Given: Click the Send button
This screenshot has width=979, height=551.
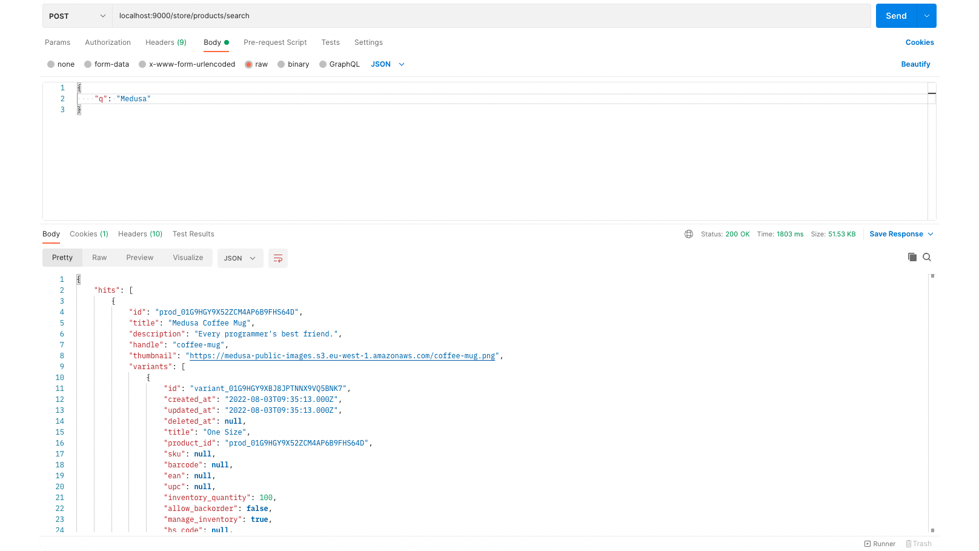Looking at the screenshot, I should pyautogui.click(x=895, y=16).
